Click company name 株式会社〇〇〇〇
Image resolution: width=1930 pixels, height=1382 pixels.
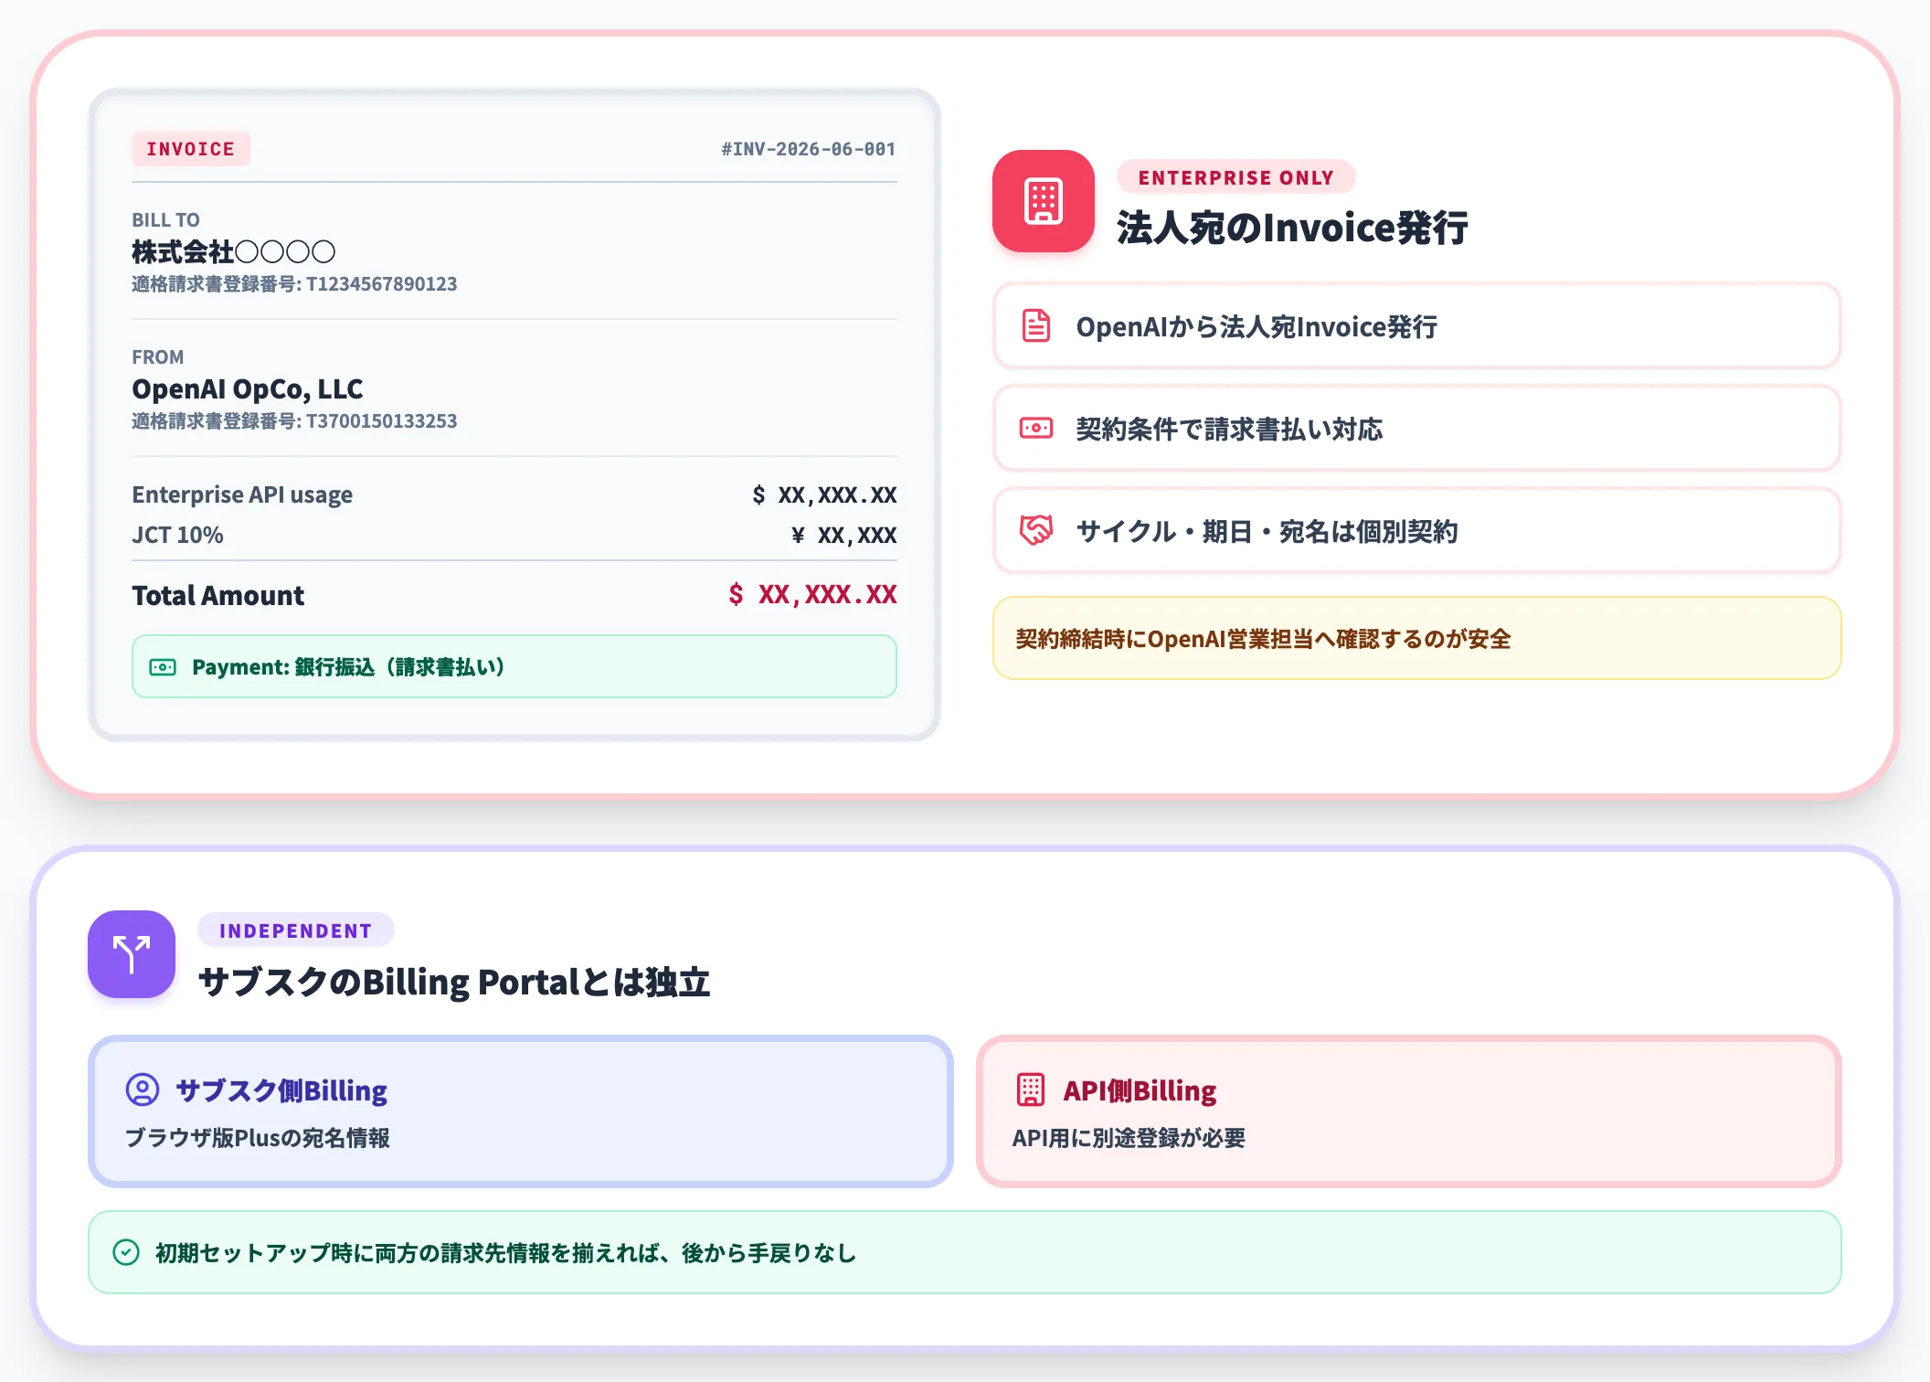click(234, 251)
